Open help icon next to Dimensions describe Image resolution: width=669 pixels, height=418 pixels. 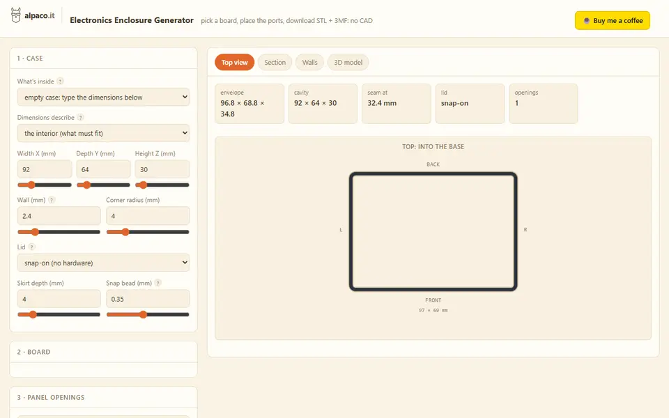point(80,117)
